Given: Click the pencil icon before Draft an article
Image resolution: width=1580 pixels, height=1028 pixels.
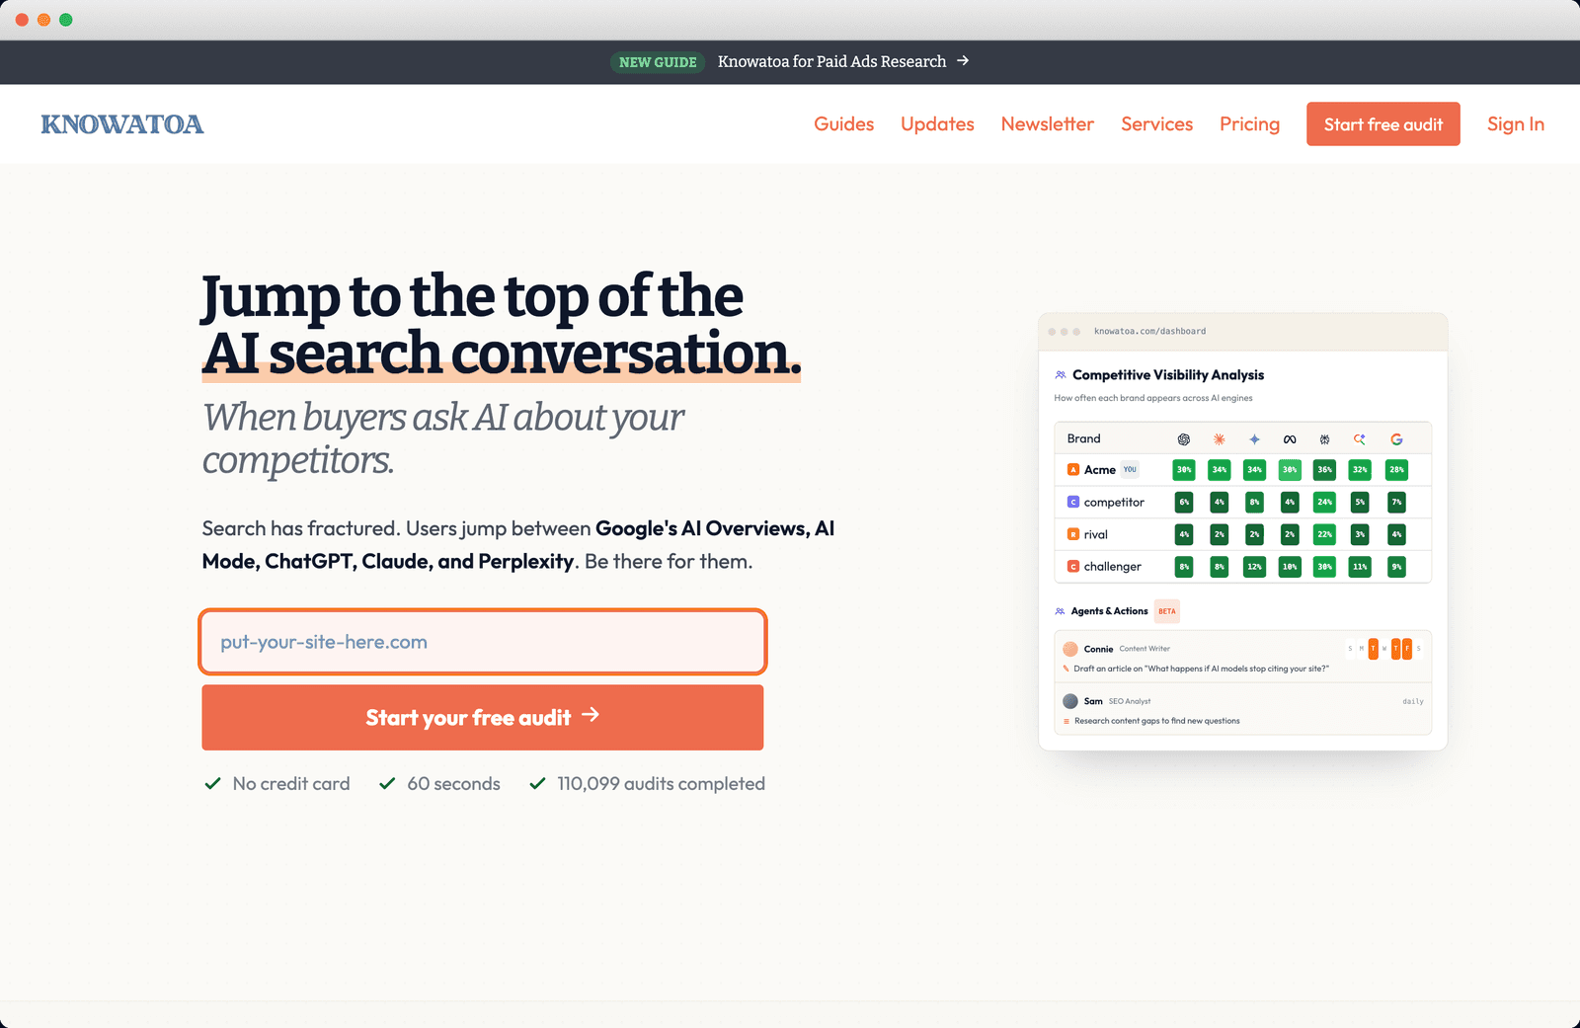Looking at the screenshot, I should (1066, 669).
